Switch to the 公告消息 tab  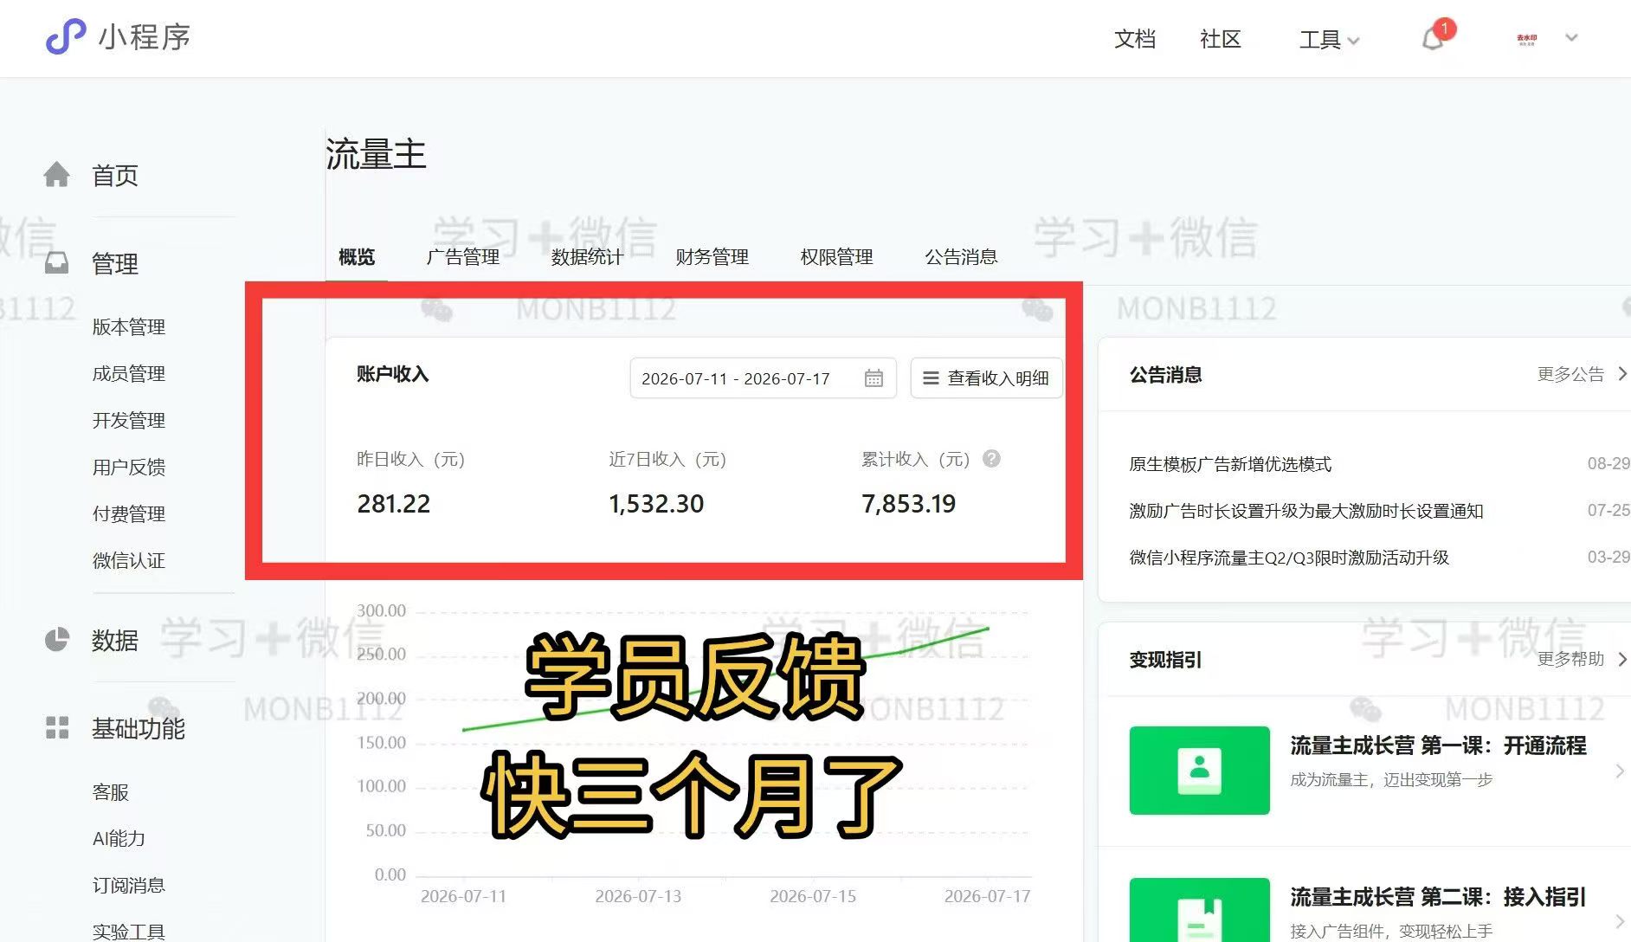click(x=962, y=257)
